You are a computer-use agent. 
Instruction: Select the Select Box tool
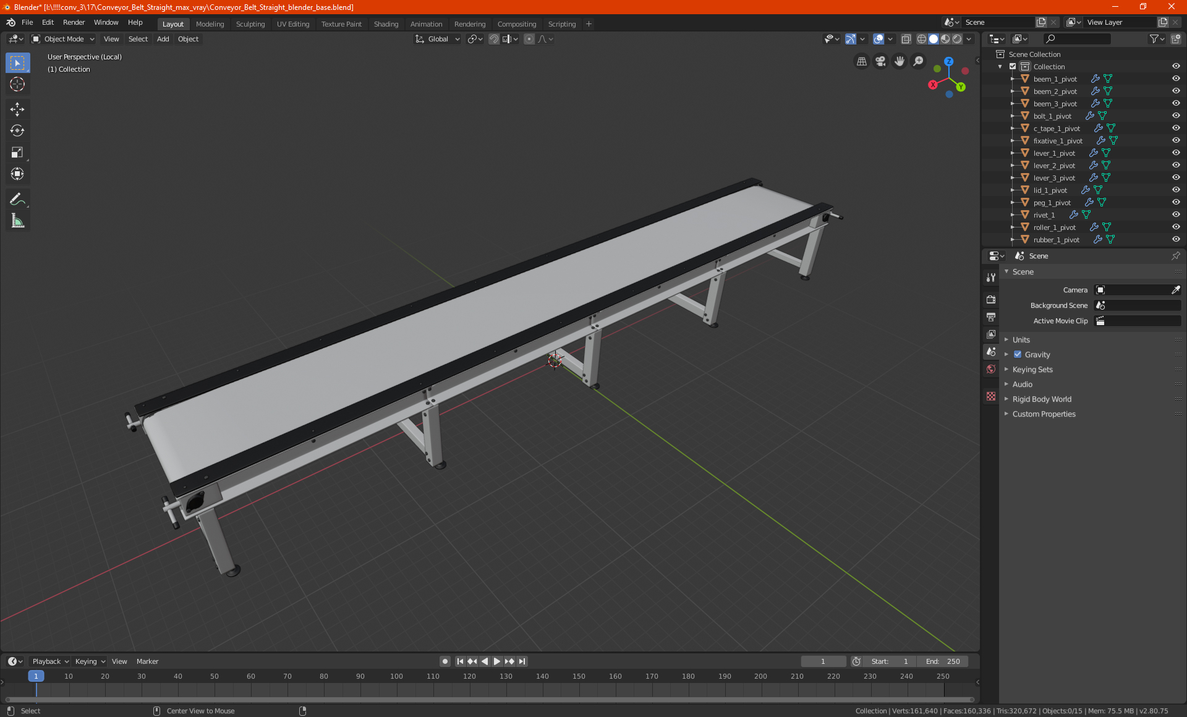17,63
